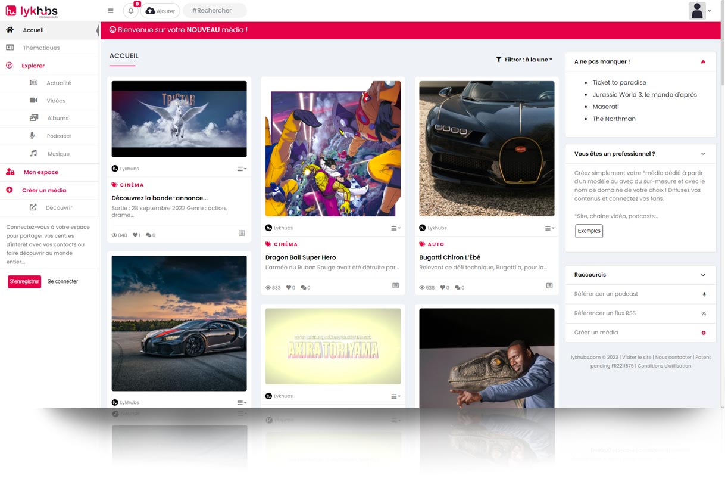Click the S'enregistrer button

pos(24,281)
